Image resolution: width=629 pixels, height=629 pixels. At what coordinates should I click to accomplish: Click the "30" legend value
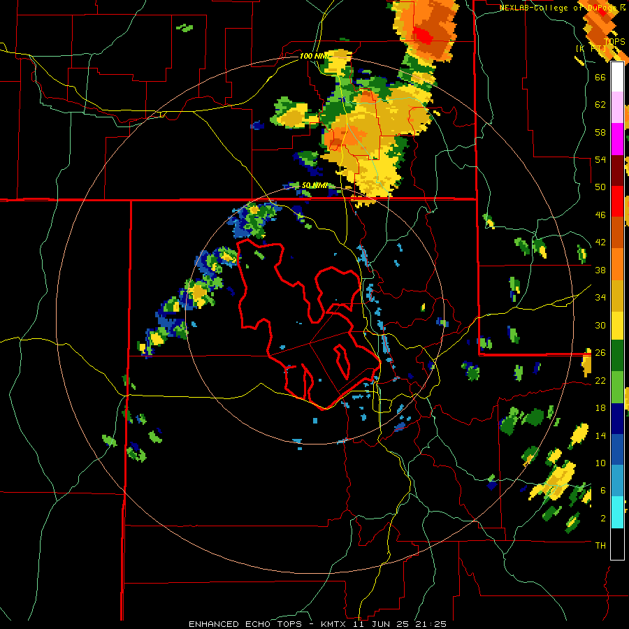(x=600, y=325)
